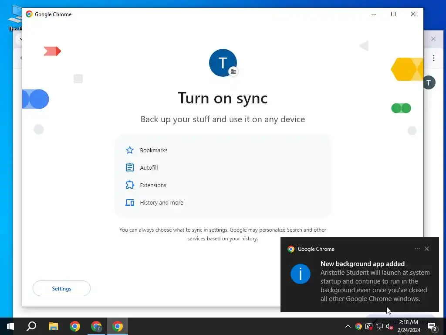Click the Extensions puzzle icon
446x335 pixels.
click(x=130, y=185)
